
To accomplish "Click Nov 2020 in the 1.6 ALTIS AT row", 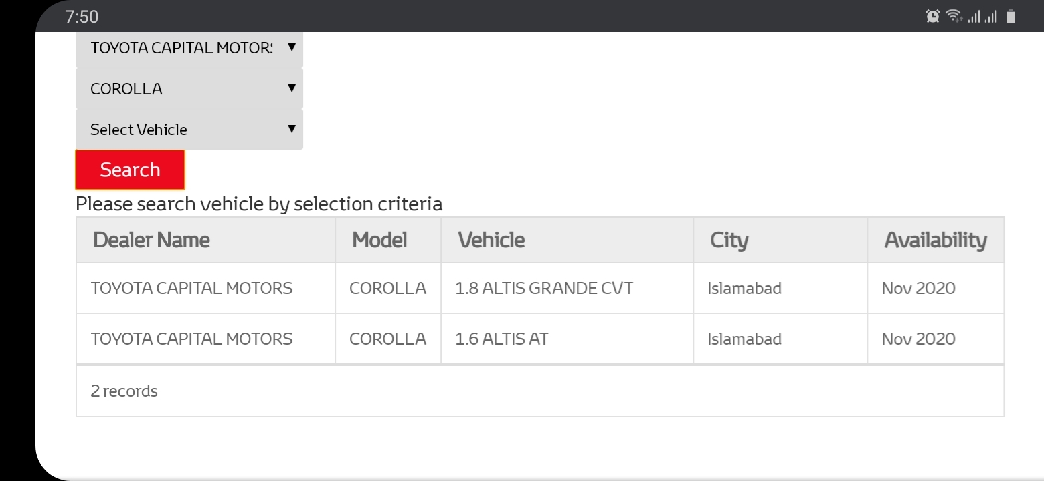I will [x=918, y=339].
